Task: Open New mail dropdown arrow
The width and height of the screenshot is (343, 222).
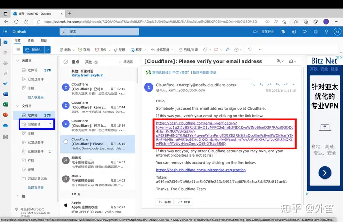Action: tap(48, 50)
